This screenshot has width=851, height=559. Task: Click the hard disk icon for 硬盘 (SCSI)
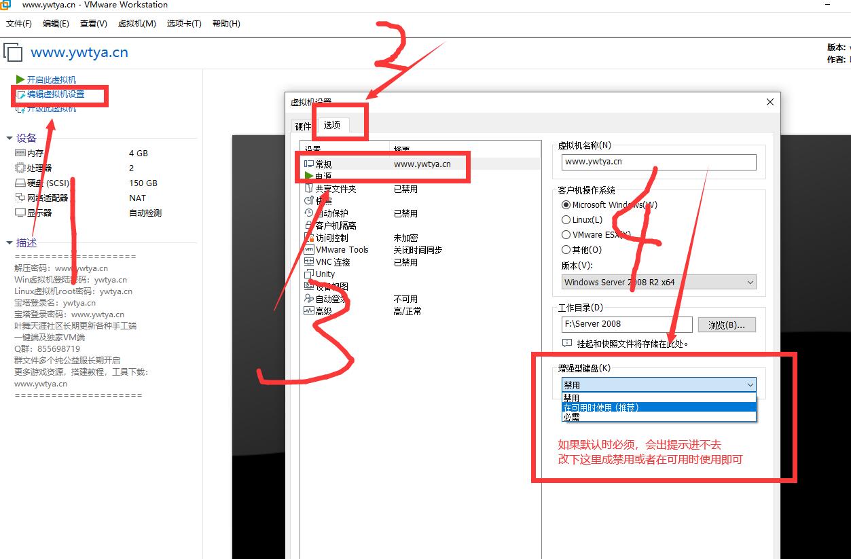click(20, 183)
